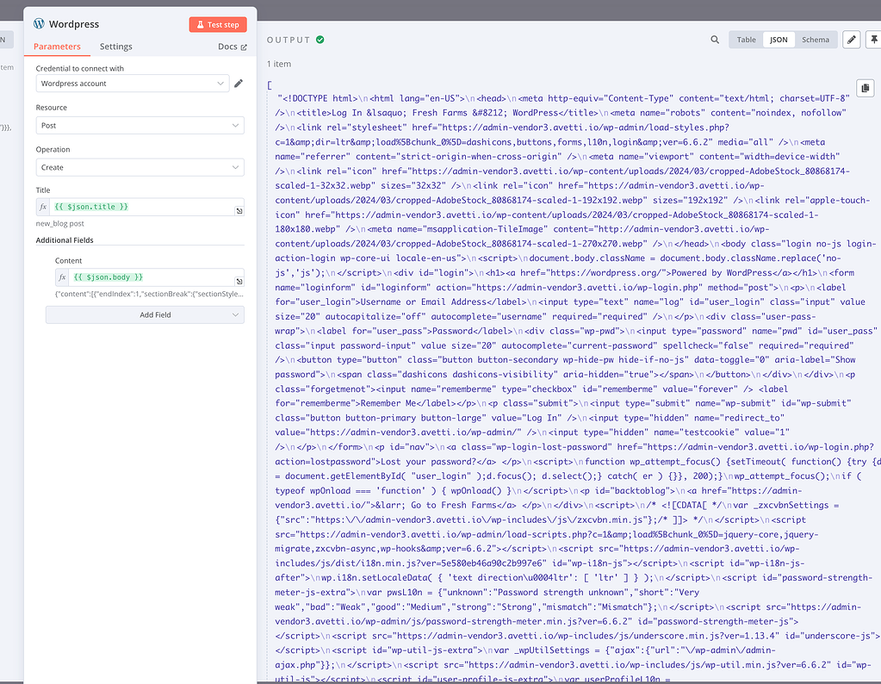
Task: Select the Schema output tab
Action: tap(815, 39)
